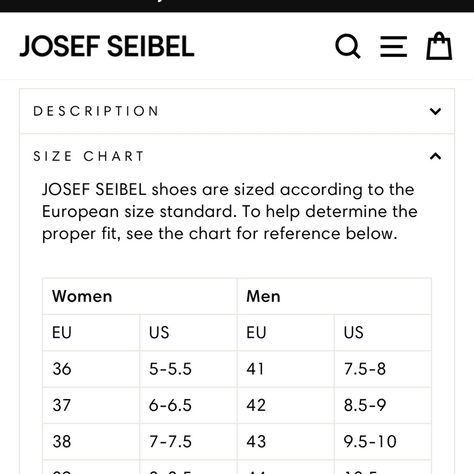Collapse the SIZE CHART section

click(x=237, y=156)
